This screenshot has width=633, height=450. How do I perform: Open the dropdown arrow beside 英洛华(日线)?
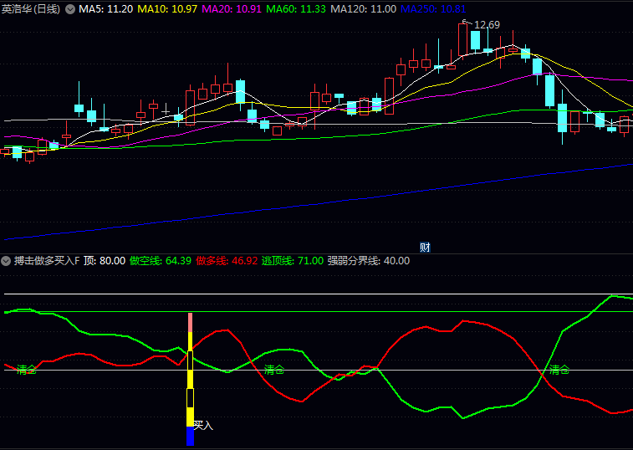(x=69, y=8)
